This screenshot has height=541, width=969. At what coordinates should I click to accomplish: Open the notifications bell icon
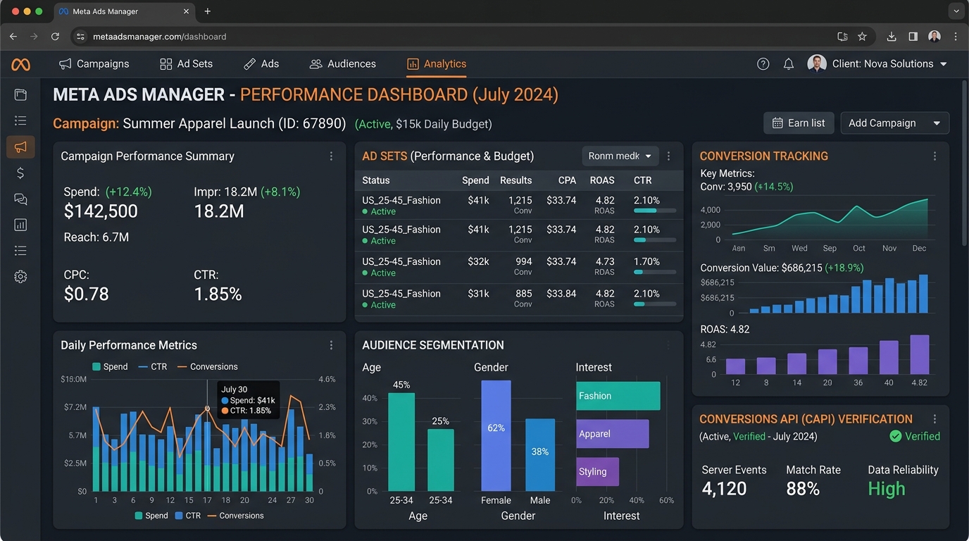coord(789,64)
